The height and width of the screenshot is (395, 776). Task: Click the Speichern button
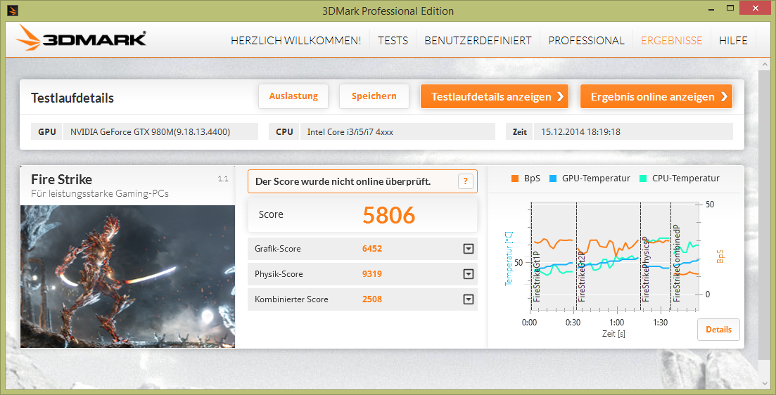(374, 96)
